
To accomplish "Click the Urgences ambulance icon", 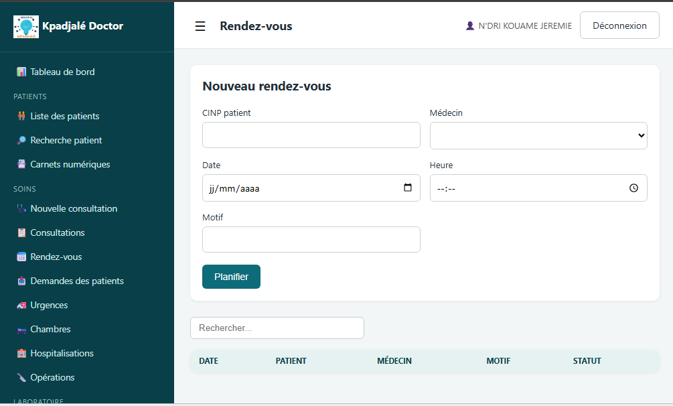I will point(21,305).
